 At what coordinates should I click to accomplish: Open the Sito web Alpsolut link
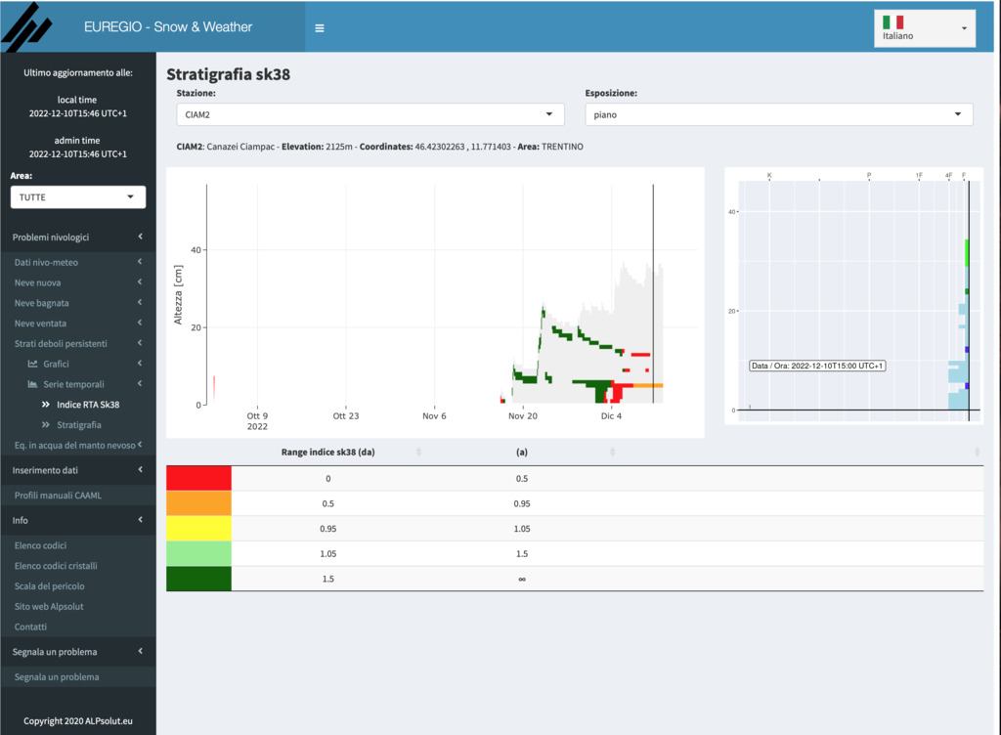[x=49, y=607]
